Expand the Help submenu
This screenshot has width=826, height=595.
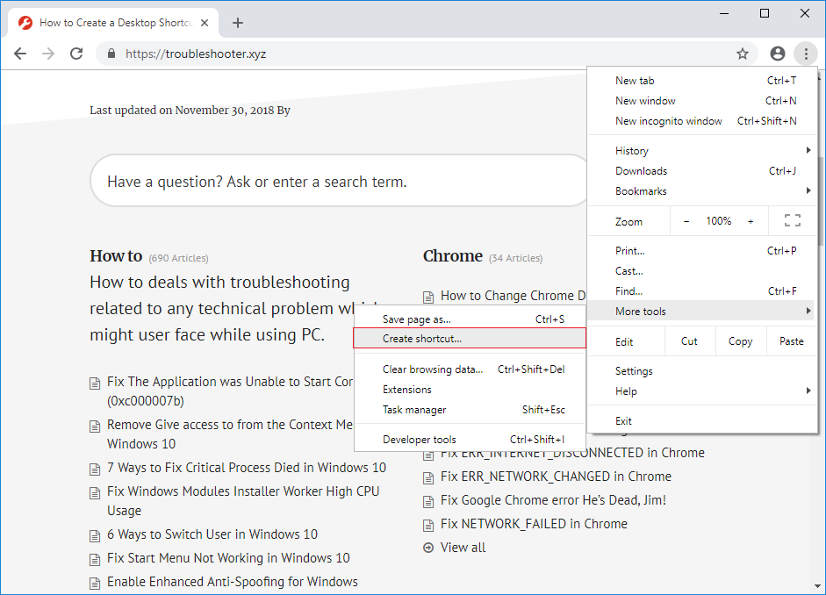pos(626,391)
